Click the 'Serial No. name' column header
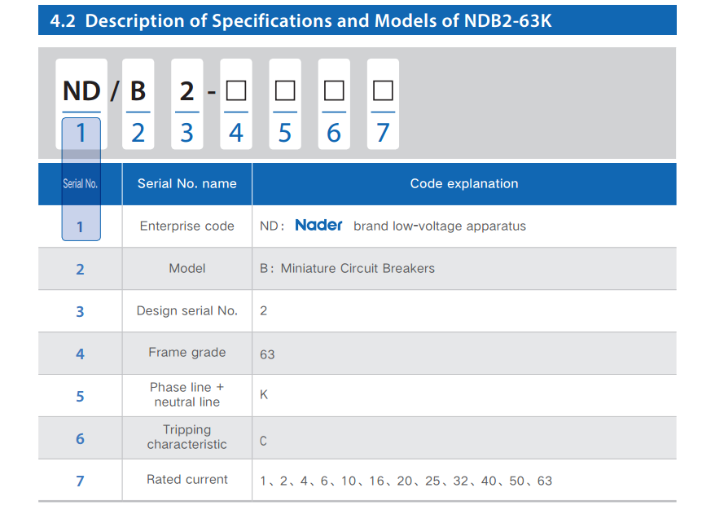724x523 pixels. (187, 184)
